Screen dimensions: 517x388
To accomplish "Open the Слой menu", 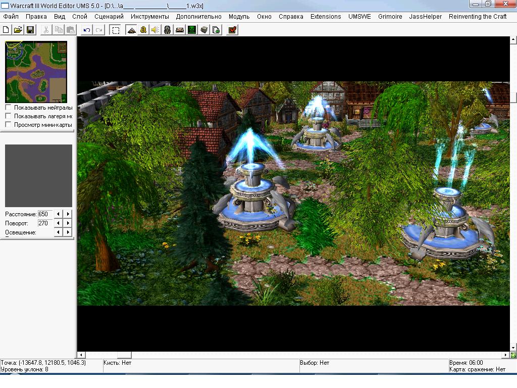I will click(80, 17).
